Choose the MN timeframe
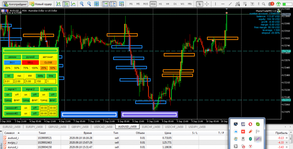Image resolution: width=293 pixels, height=149 pixels. tap(190, 4)
